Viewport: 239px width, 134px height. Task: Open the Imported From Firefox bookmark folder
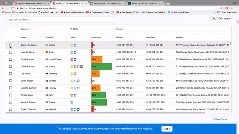pyautogui.click(x=24, y=12)
